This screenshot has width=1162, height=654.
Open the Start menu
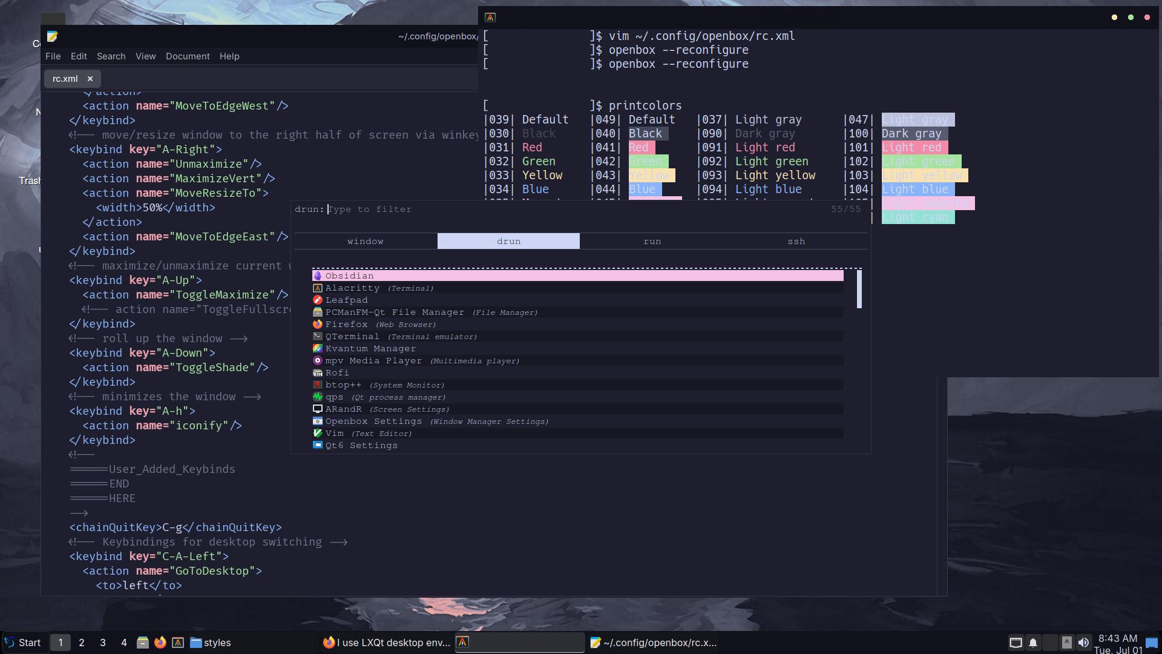(x=23, y=642)
